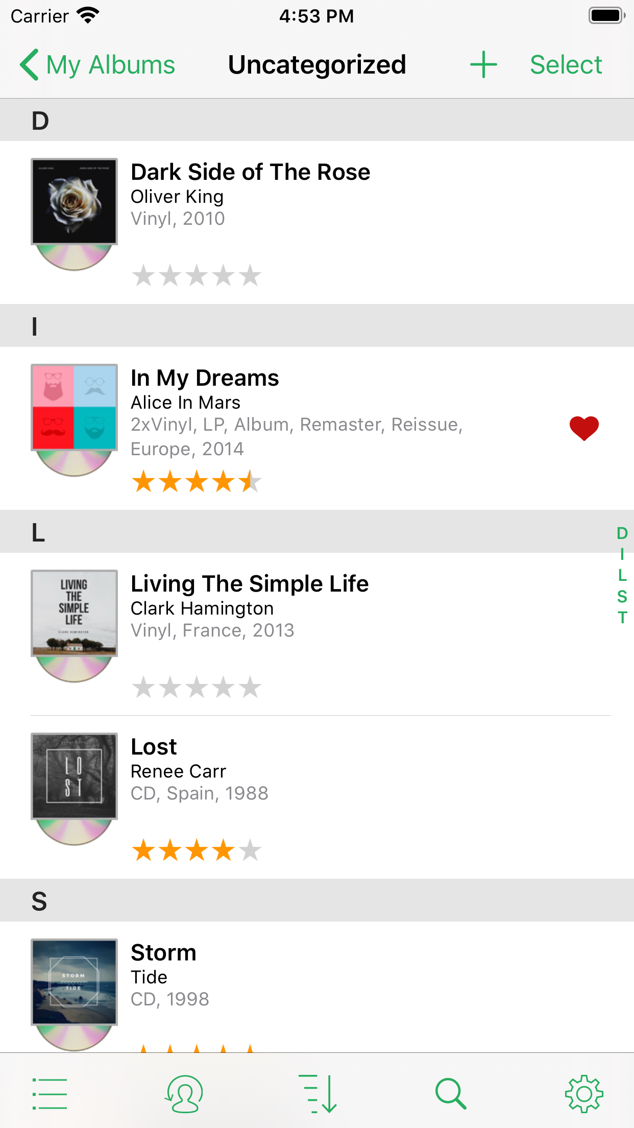Jump to section D in the index
Image resolution: width=634 pixels, height=1128 pixels.
[622, 533]
